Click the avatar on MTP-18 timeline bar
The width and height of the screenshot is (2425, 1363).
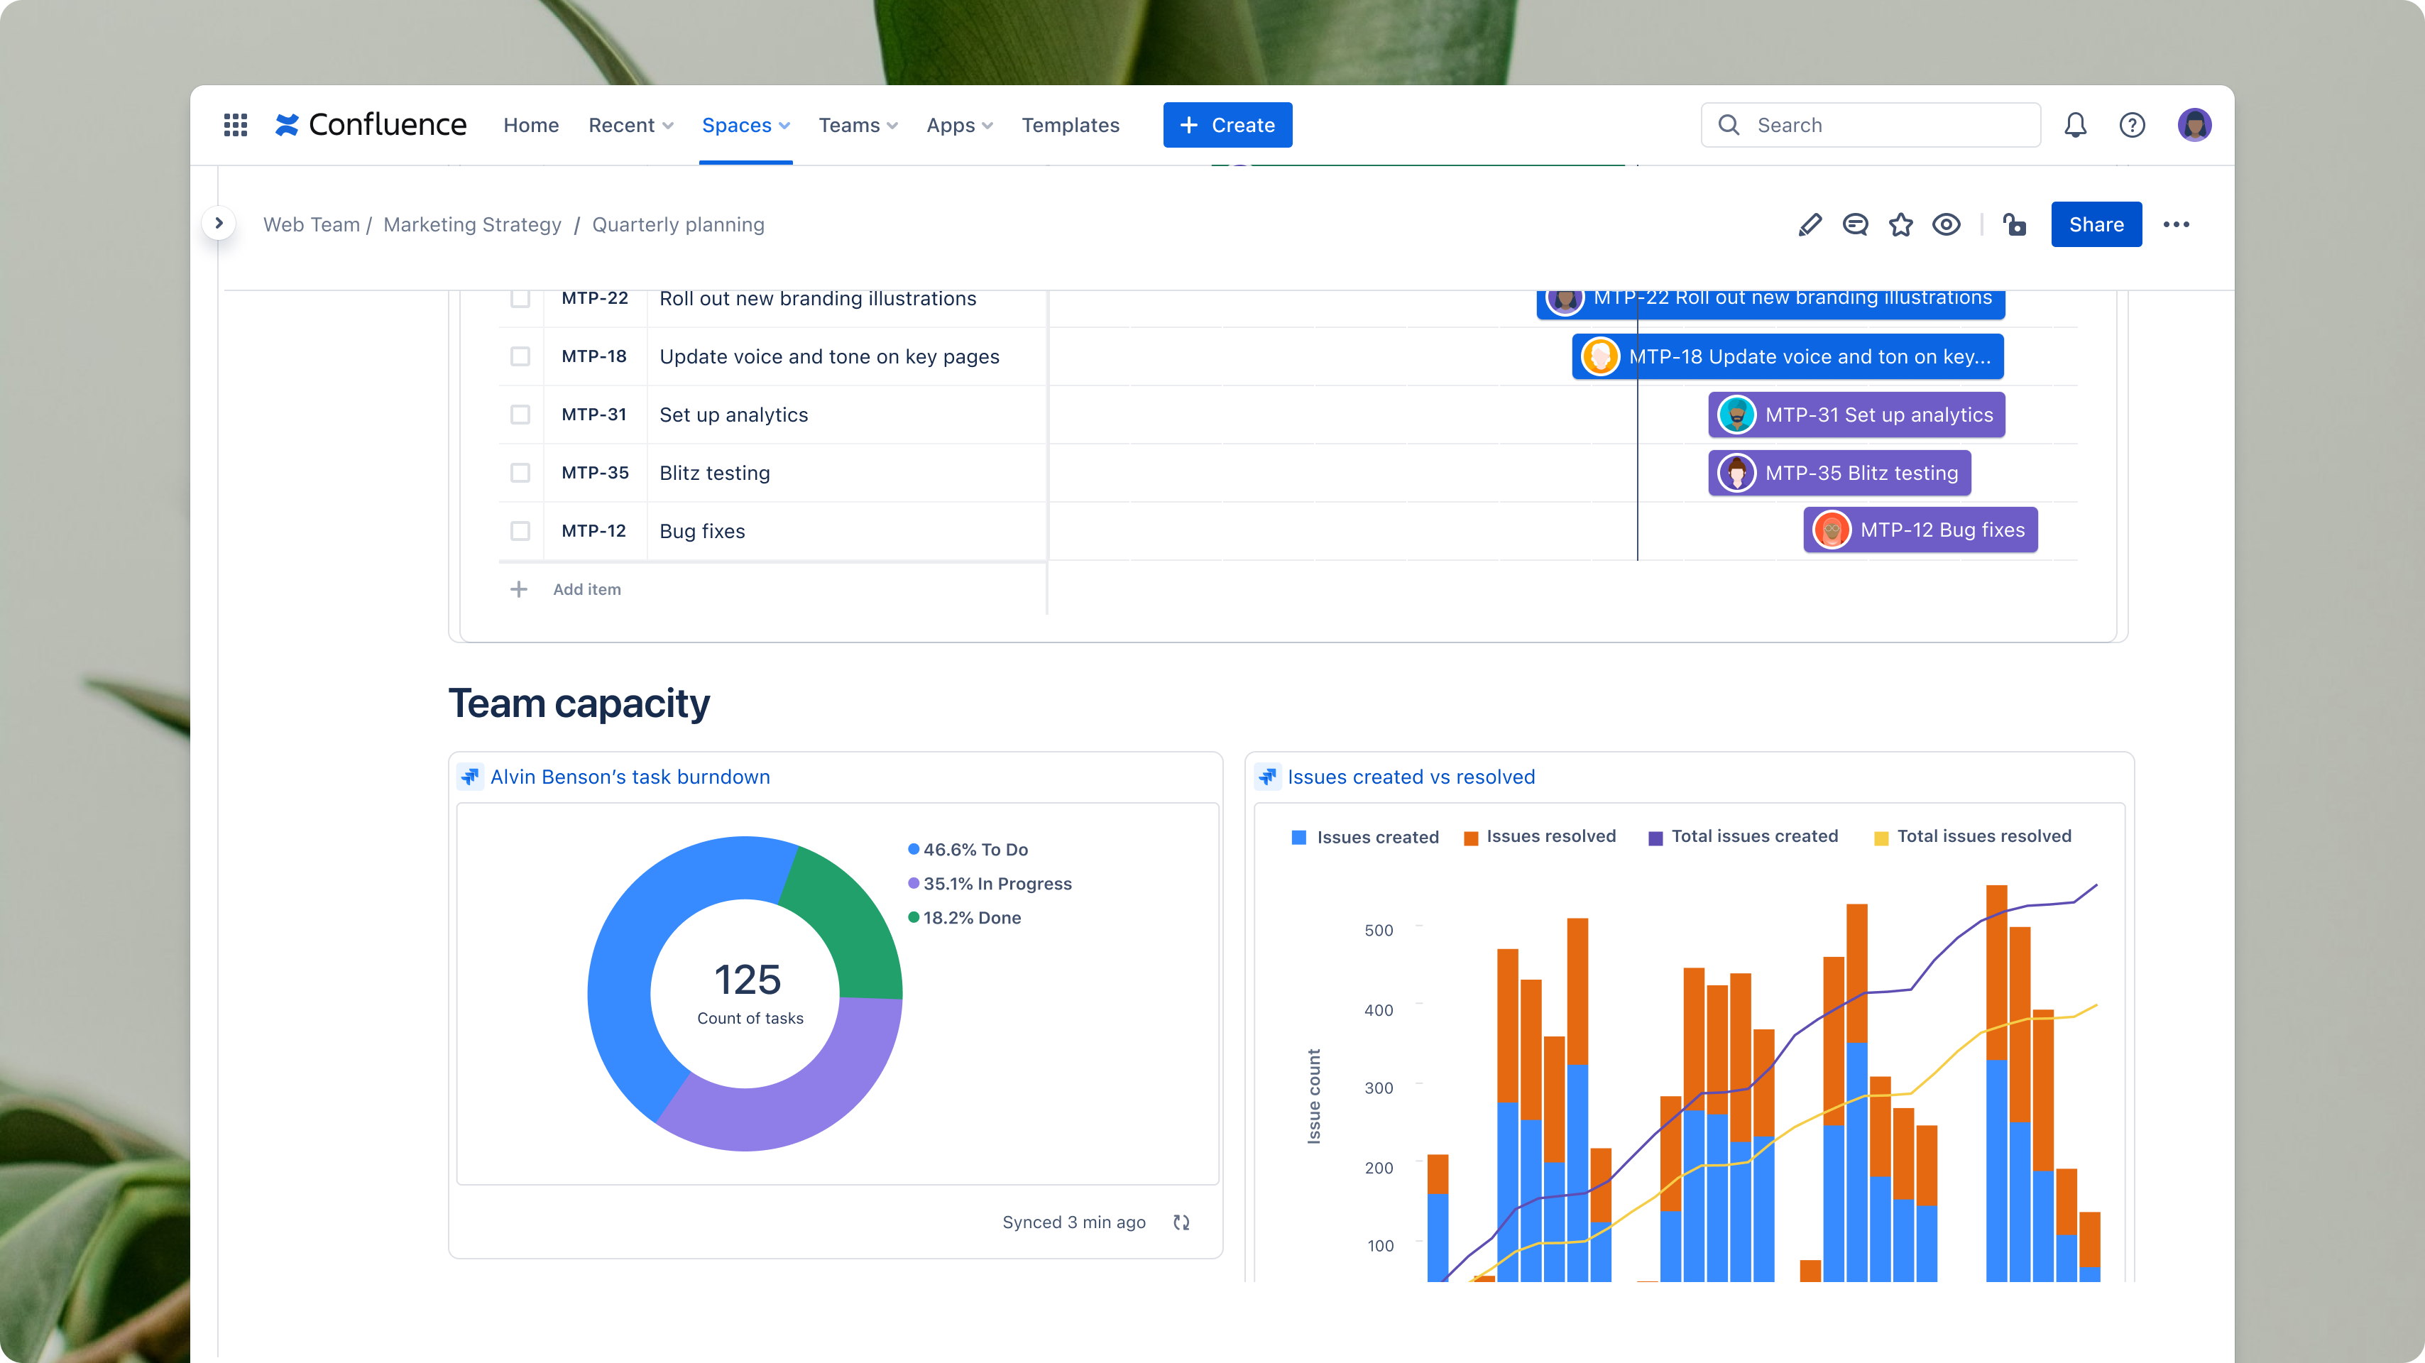point(1600,357)
